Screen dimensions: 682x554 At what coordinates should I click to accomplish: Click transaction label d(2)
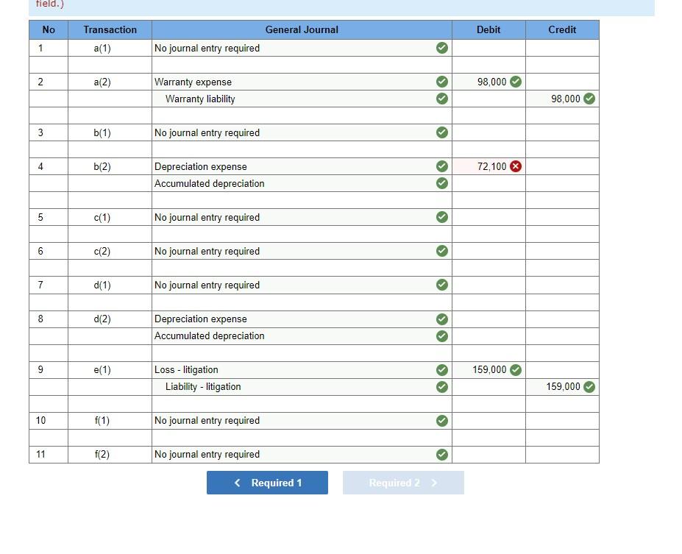[x=102, y=319]
